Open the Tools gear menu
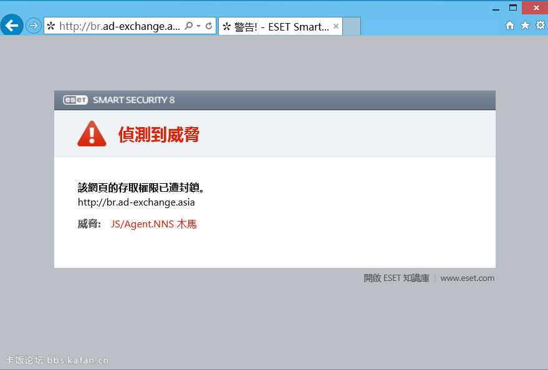This screenshot has width=548, height=370. pos(541,25)
